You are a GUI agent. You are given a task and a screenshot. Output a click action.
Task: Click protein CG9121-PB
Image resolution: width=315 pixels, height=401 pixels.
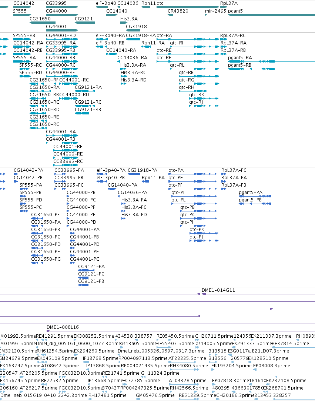click(91, 281)
